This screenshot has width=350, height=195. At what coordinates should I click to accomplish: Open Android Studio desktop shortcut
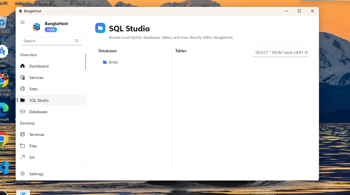pyautogui.click(x=3, y=56)
